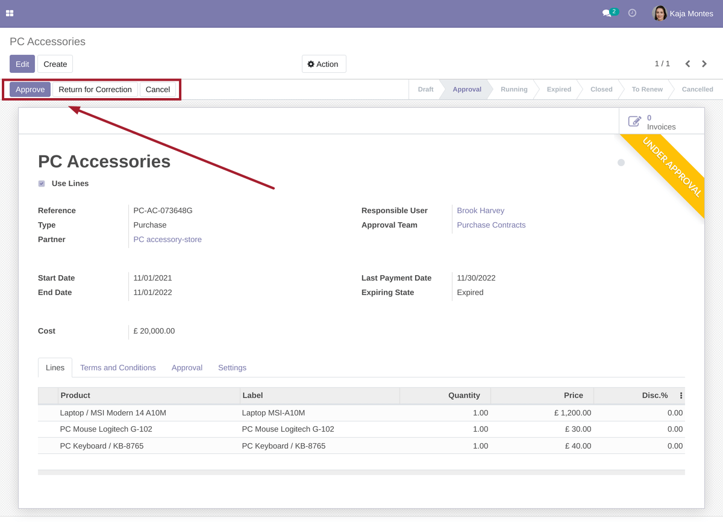Click the Approve button
Image resolution: width=723 pixels, height=522 pixels.
[x=30, y=90]
